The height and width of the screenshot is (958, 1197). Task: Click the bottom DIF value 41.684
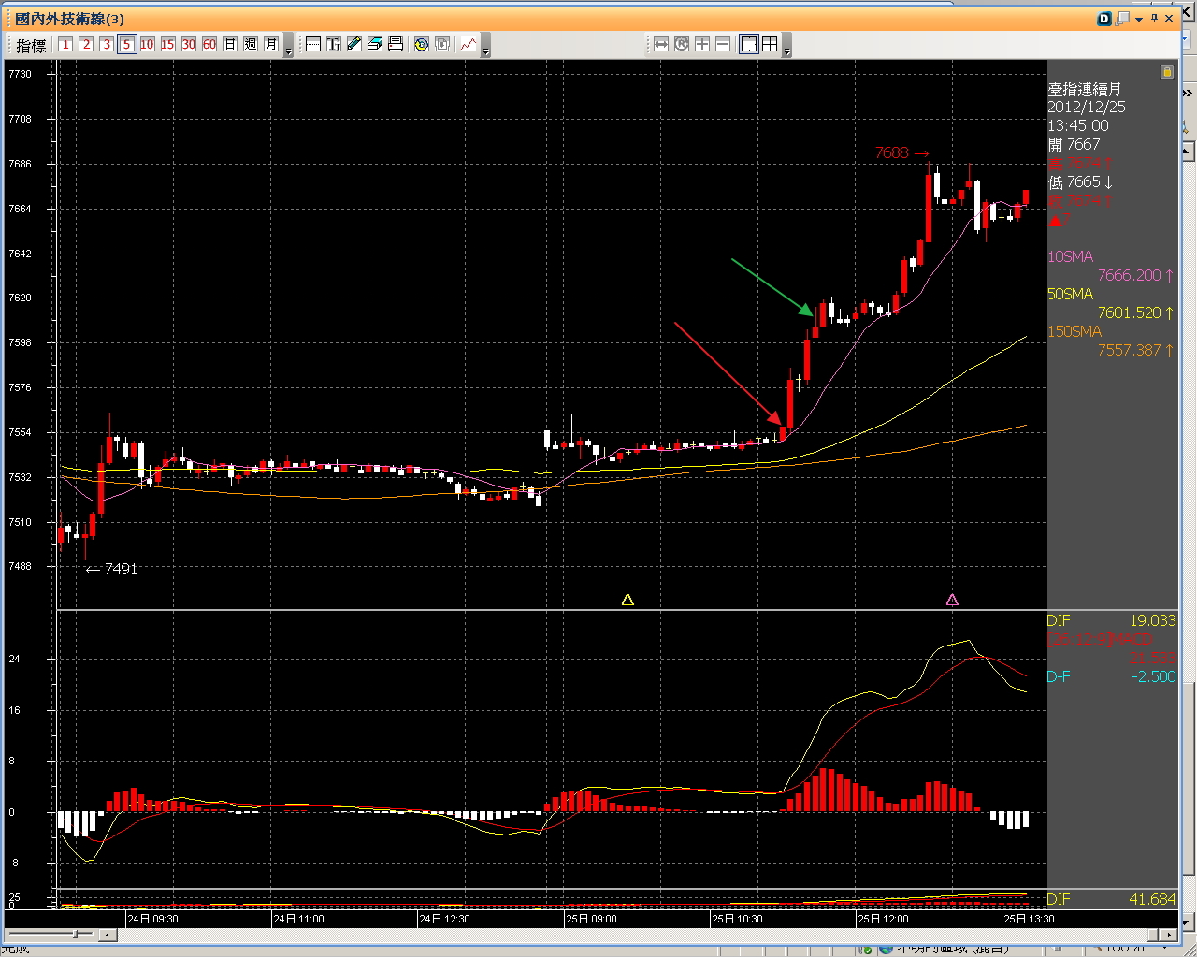(1152, 899)
